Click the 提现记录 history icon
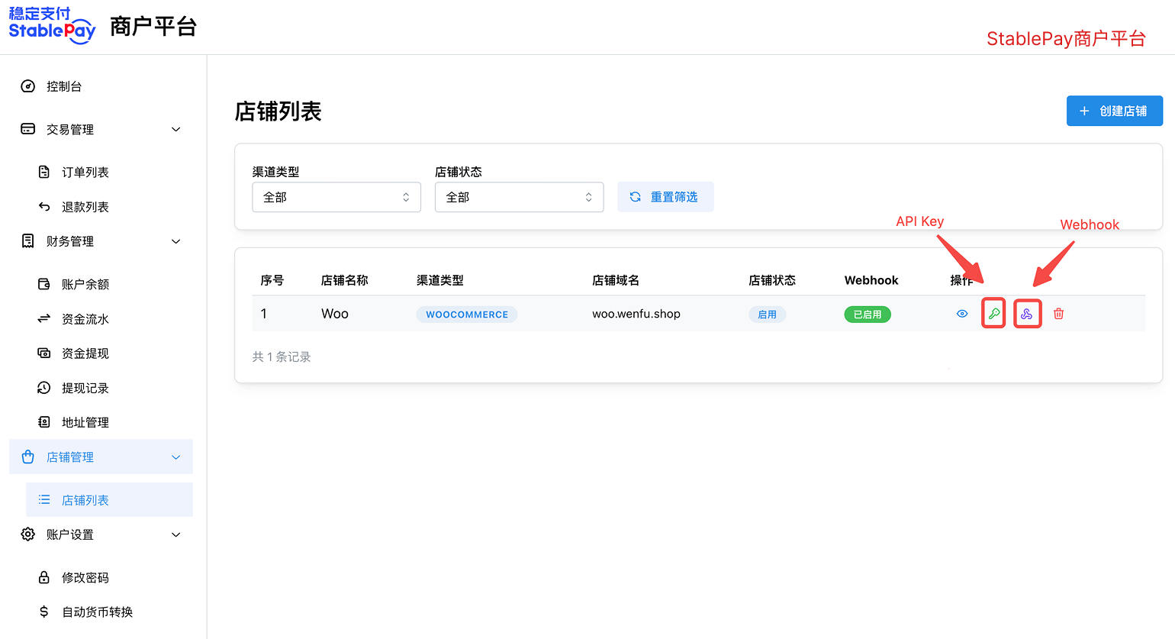 tap(43, 387)
